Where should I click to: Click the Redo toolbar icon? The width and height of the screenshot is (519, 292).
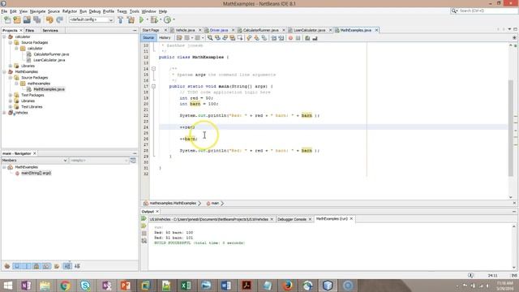59,19
